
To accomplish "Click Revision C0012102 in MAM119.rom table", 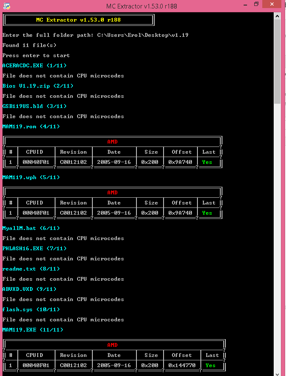I will point(73,162).
